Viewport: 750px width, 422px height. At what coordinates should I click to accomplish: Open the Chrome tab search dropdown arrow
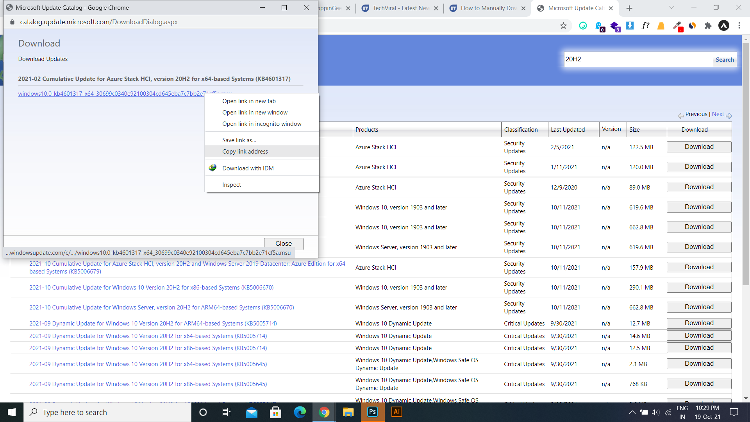671,7
